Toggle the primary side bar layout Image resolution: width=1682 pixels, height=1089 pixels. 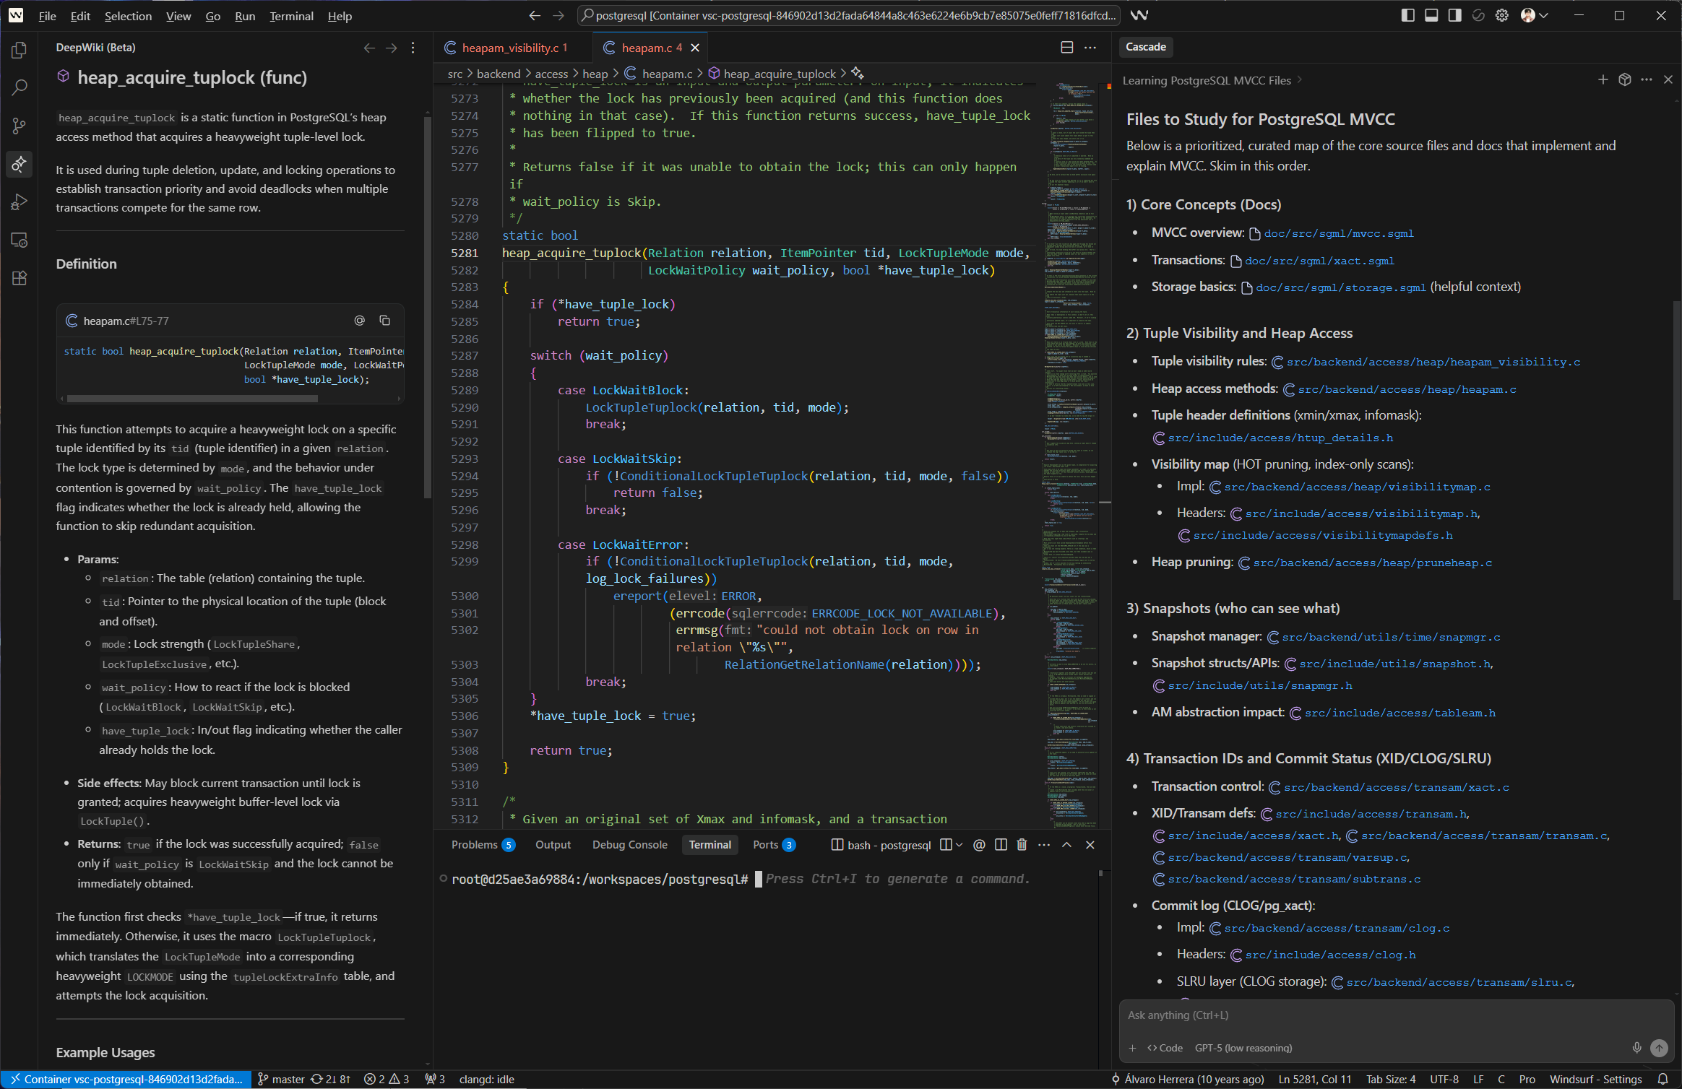click(x=1407, y=16)
